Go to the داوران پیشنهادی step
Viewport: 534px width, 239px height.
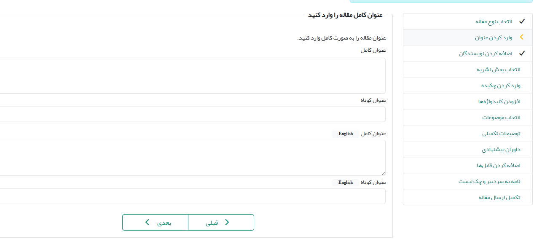point(501,149)
